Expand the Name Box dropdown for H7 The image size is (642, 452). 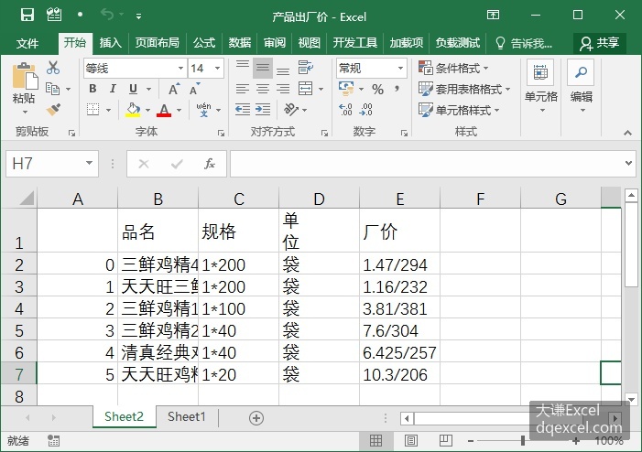[x=89, y=163]
